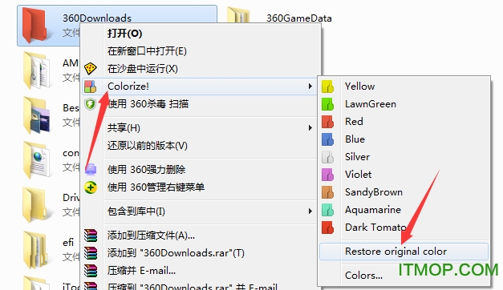The width and height of the screenshot is (503, 290).
Task: Expand the 共享(H) submenu arrow
Action: 310,128
